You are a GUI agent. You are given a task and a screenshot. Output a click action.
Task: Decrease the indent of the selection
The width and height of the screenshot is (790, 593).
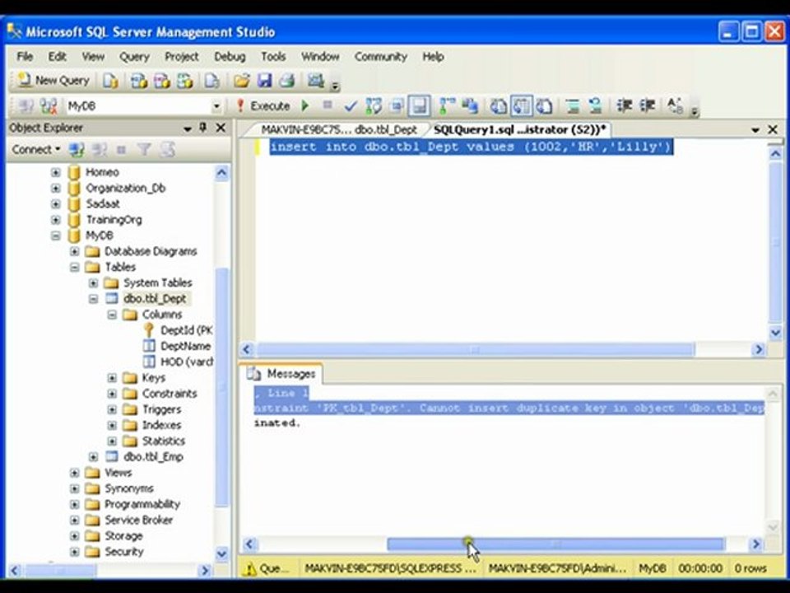tap(625, 106)
